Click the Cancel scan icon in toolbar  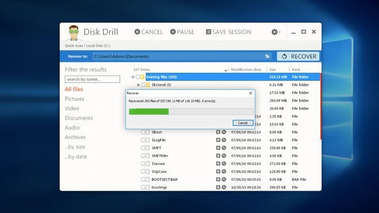click(x=137, y=32)
